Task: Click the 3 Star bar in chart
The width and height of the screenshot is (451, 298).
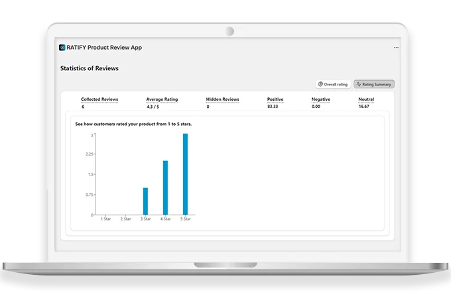Action: [145, 201]
